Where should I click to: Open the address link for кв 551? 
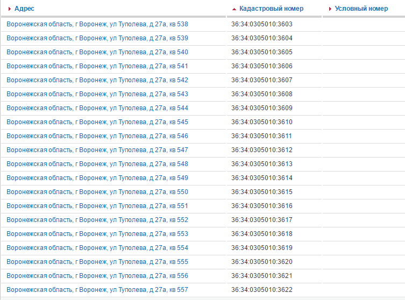(97, 206)
